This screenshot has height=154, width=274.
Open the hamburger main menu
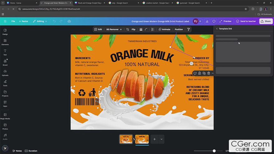point(5,21)
